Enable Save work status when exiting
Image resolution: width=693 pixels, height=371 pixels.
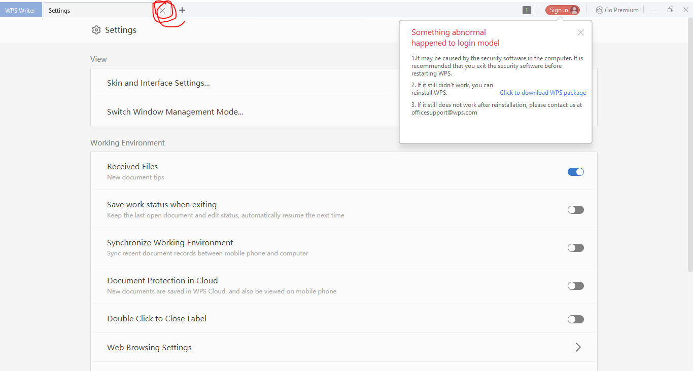(576, 210)
